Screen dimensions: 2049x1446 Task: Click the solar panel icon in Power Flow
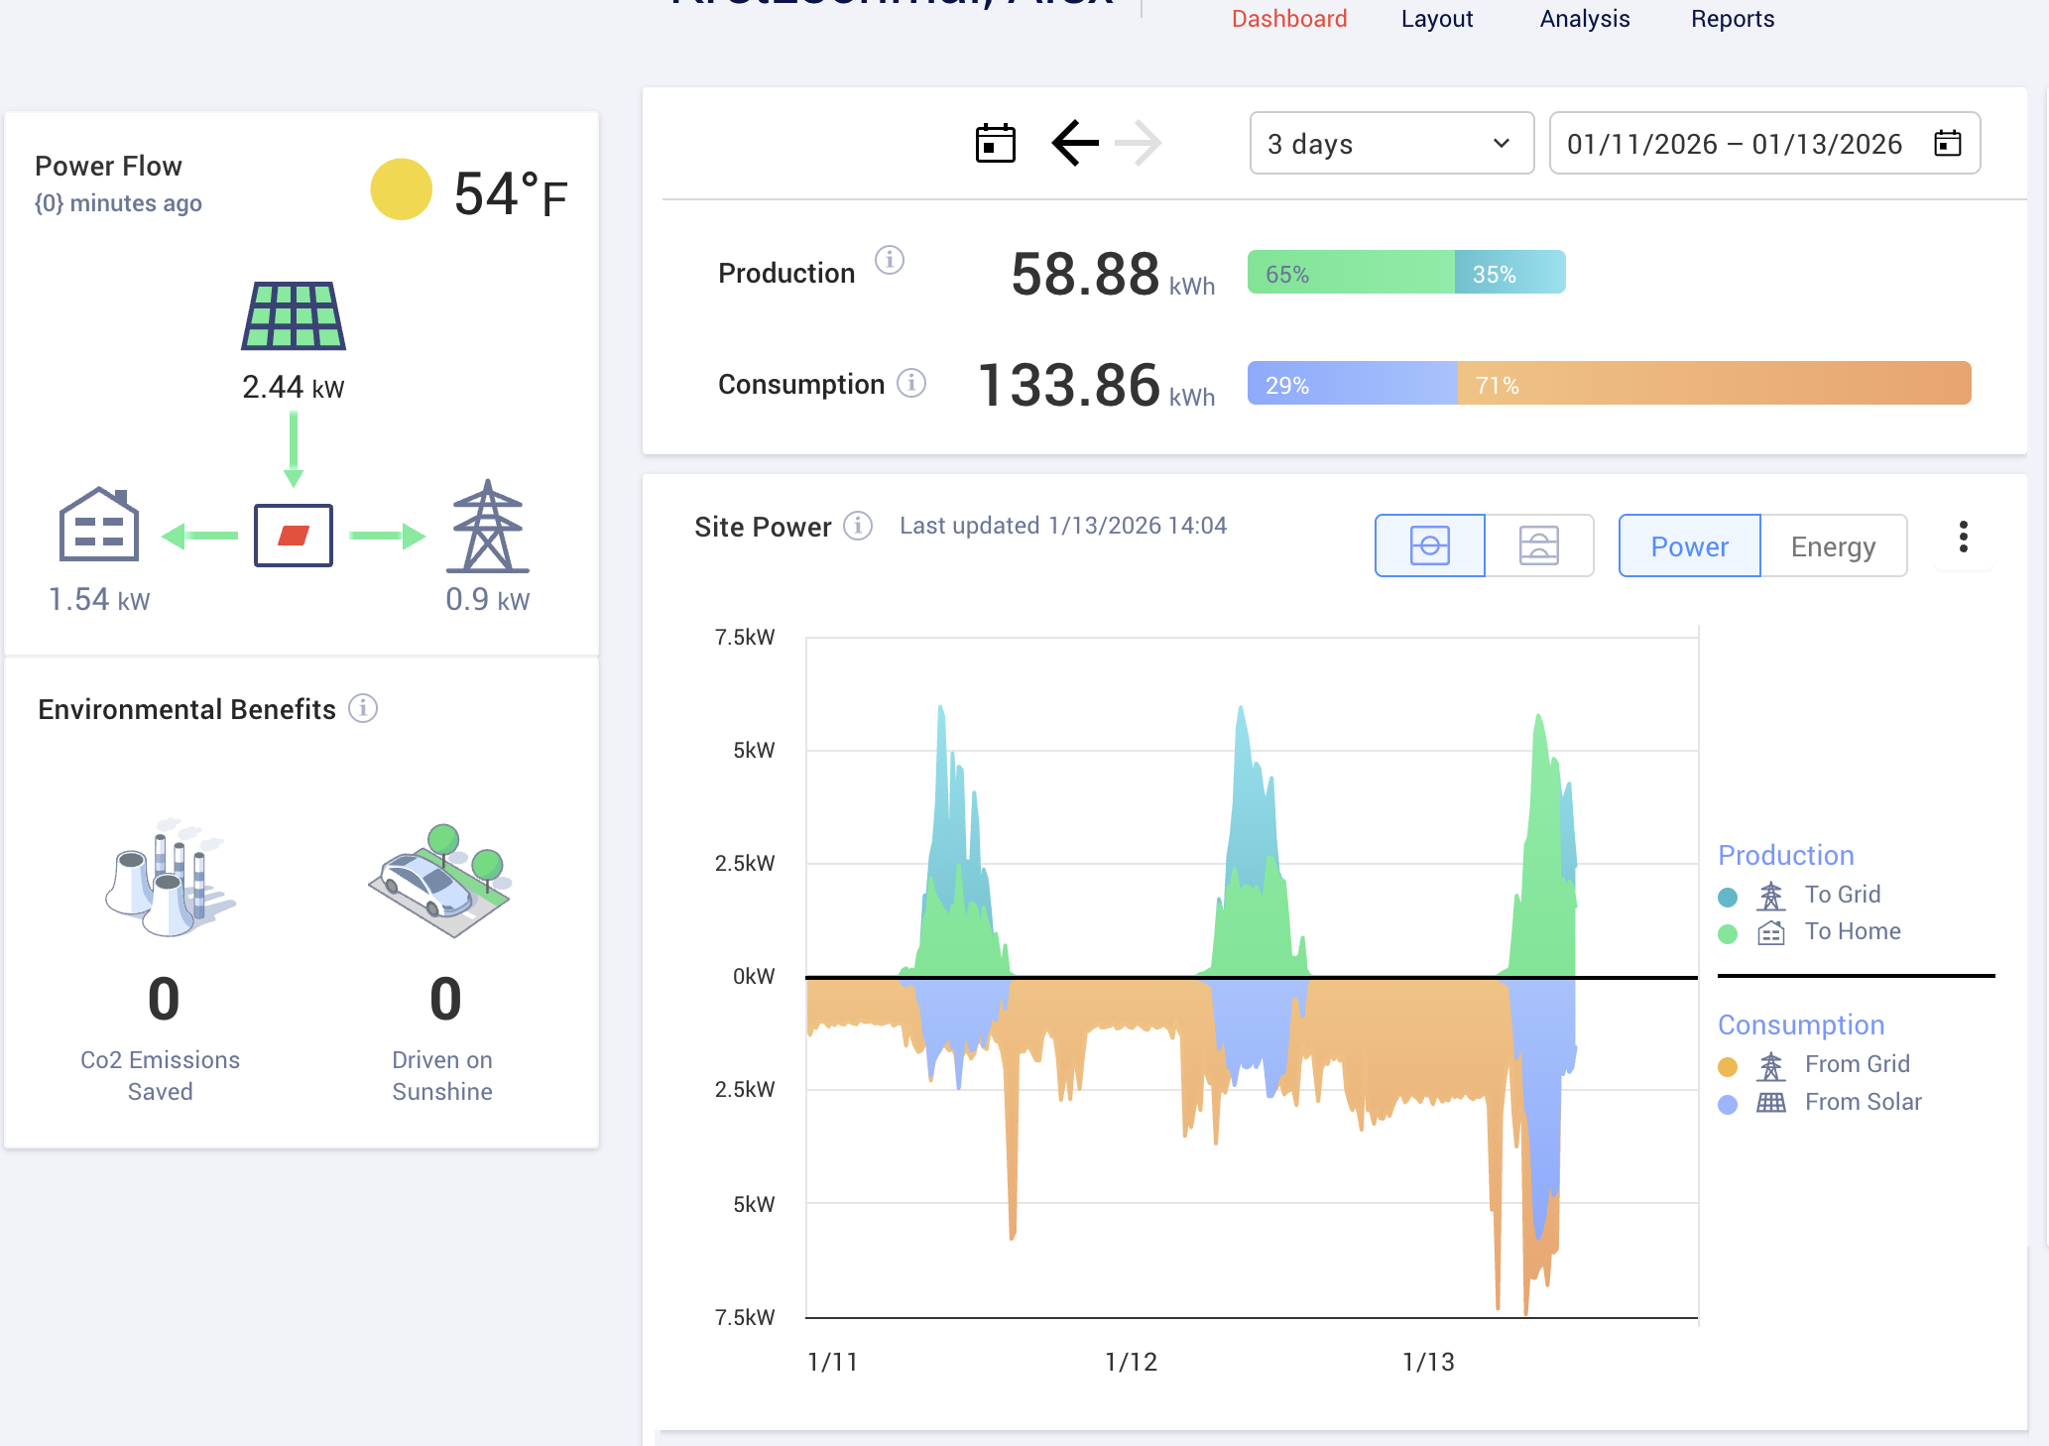294,316
